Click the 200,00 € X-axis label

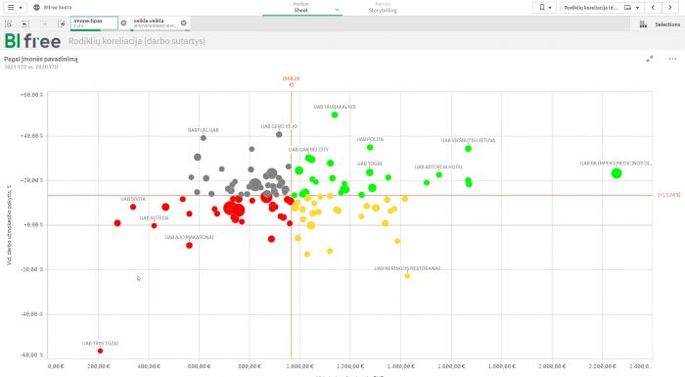(98, 366)
